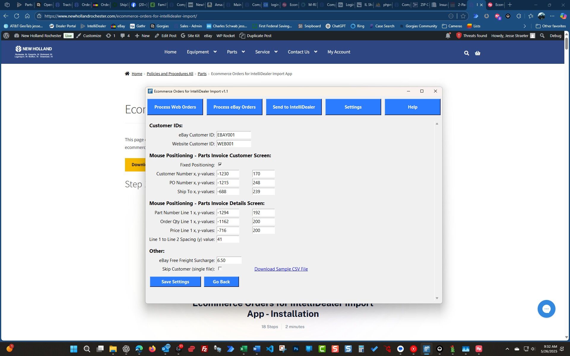Screen dimensions: 570x356
Task: Uncheck the Fixed Positioning checkbox
Action: tap(220, 164)
